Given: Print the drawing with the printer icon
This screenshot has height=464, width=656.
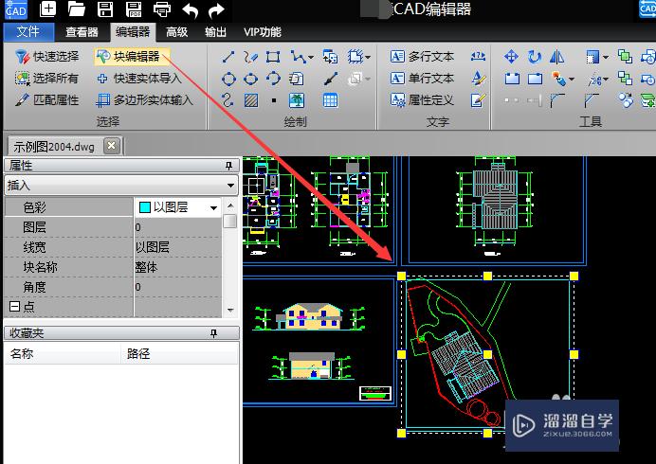Looking at the screenshot, I should point(162,9).
